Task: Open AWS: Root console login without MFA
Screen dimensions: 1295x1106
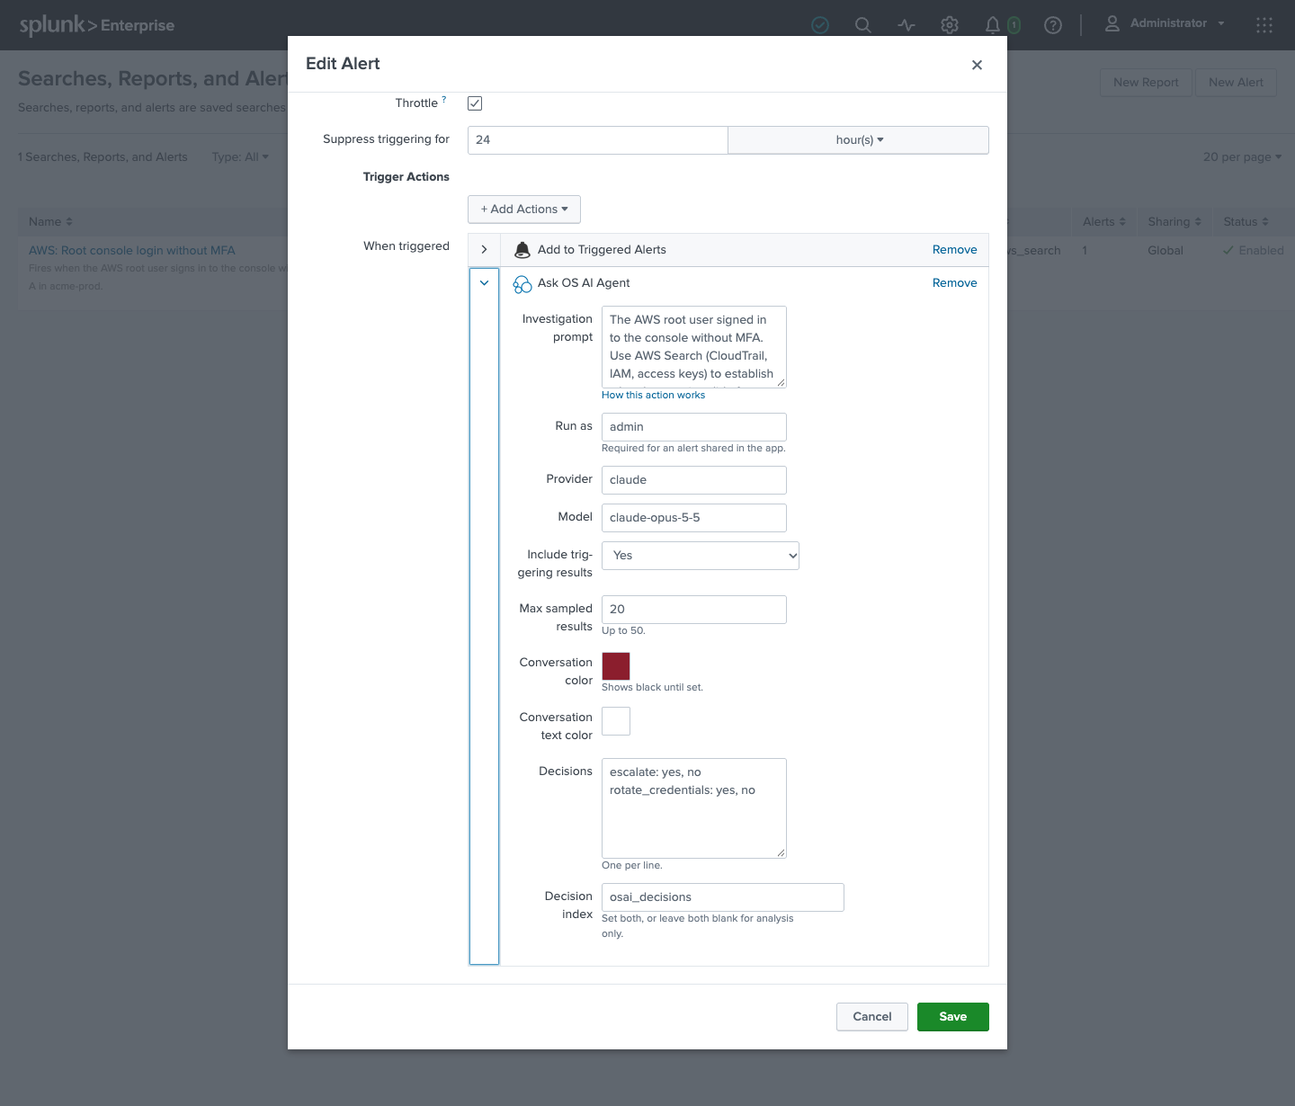Action: [132, 251]
